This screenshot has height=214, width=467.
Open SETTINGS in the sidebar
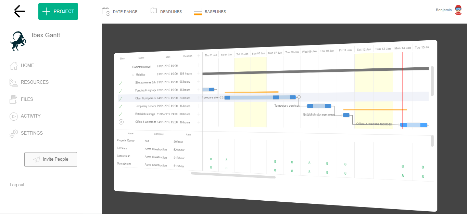[26, 133]
